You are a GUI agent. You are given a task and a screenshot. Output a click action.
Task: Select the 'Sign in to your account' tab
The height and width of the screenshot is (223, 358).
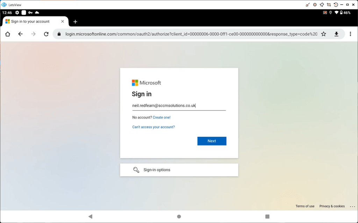[x=30, y=22]
